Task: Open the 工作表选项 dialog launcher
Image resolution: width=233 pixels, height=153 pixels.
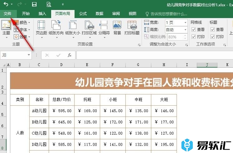Action: pyautogui.click(x=225, y=45)
